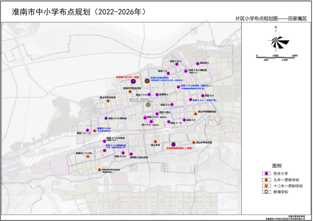Click the black-ringed orange nine-year school marker
Screen dimensions: 313x221
147,81
